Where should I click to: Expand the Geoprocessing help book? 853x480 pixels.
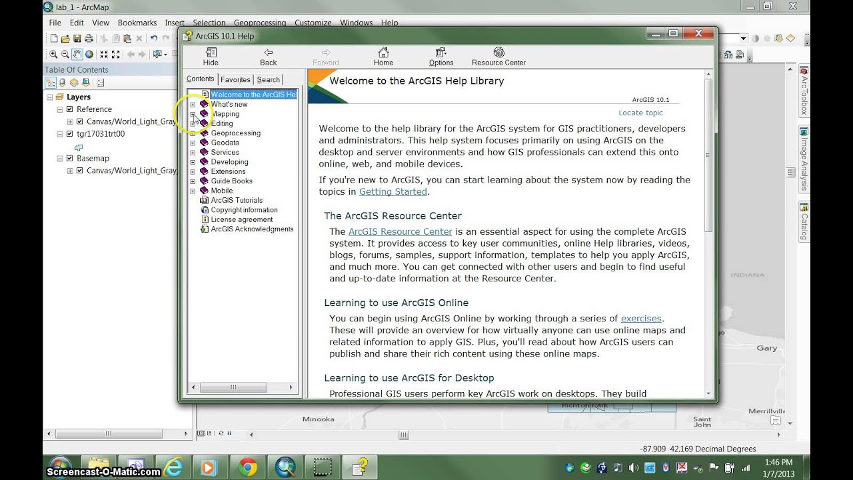click(193, 133)
